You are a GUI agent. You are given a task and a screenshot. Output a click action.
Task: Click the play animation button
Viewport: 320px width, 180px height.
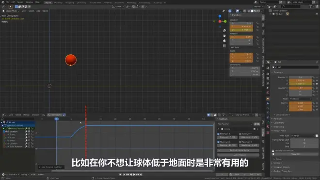[134, 175]
